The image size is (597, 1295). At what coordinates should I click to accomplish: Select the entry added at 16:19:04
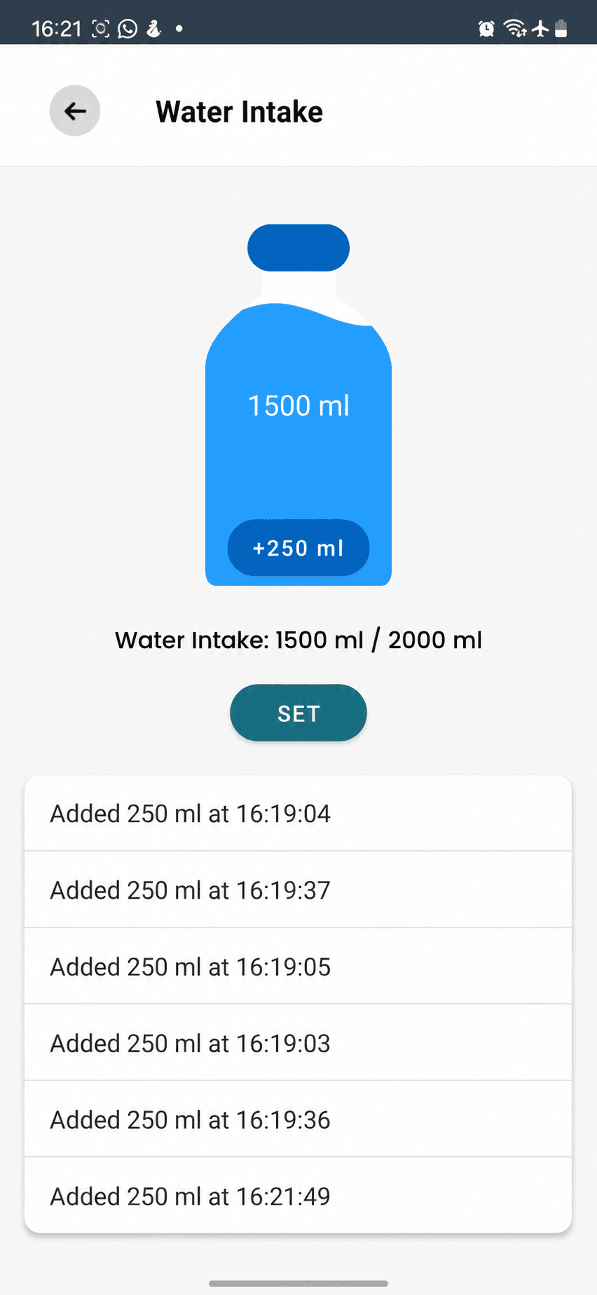tap(298, 814)
